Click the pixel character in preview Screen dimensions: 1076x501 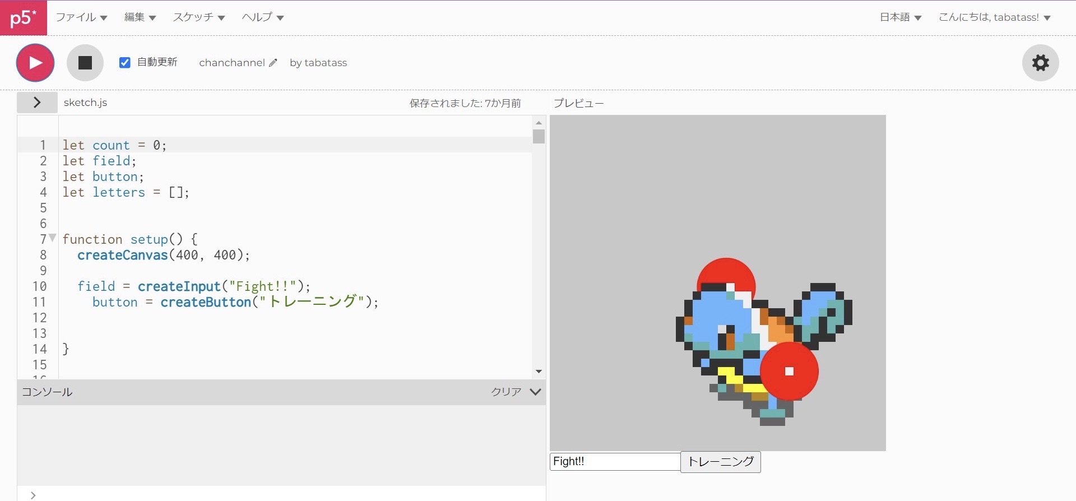click(x=764, y=354)
